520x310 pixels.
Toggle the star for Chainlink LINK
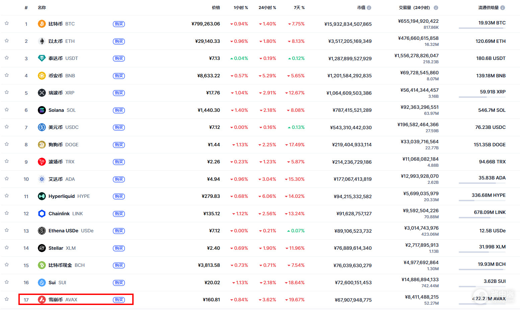pos(7,213)
